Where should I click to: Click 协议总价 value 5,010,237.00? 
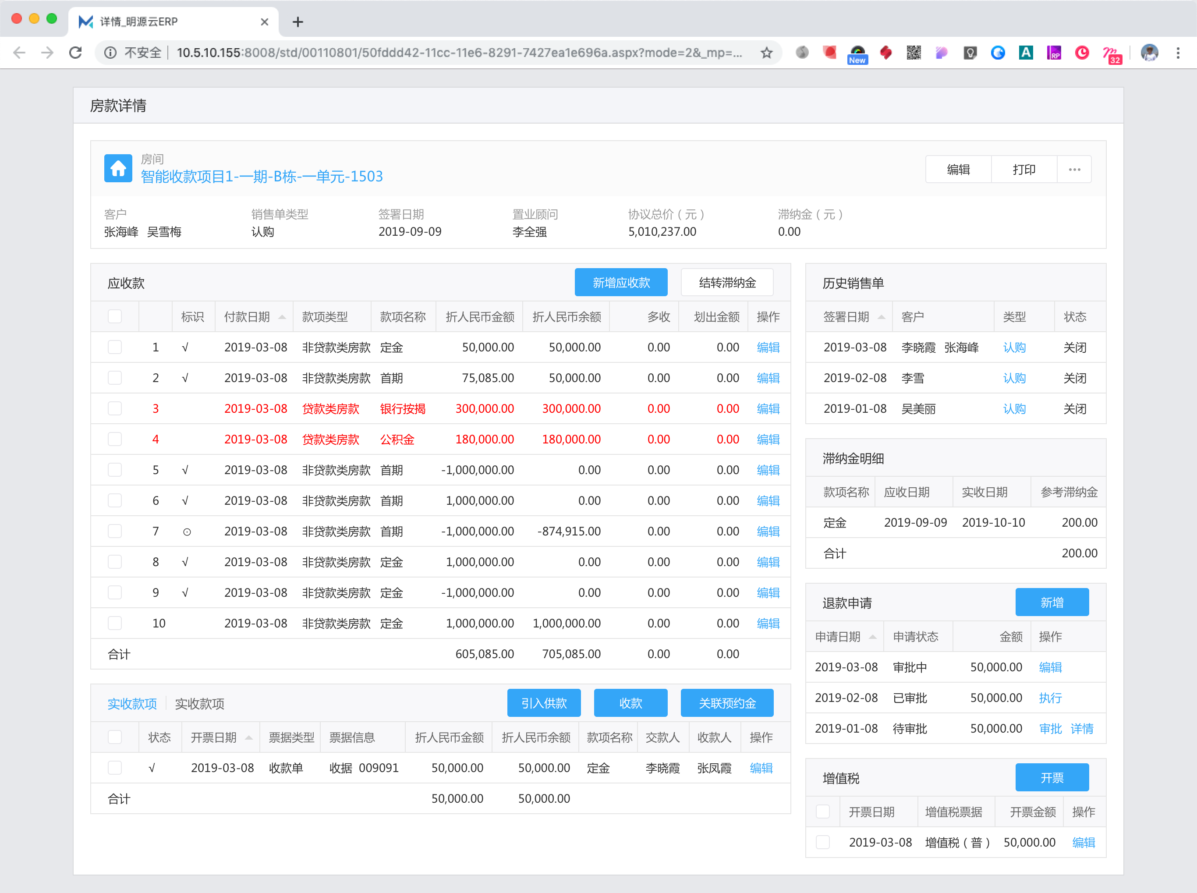(662, 231)
